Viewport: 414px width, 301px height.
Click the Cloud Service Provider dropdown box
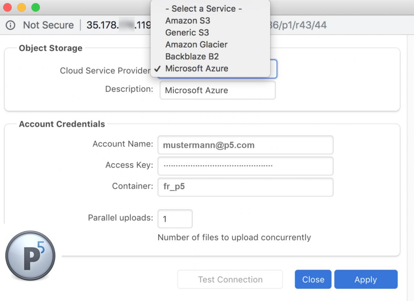tap(273, 69)
